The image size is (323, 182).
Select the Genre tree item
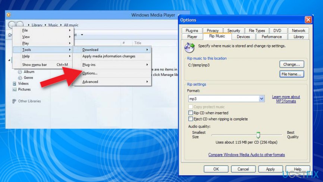28,78
